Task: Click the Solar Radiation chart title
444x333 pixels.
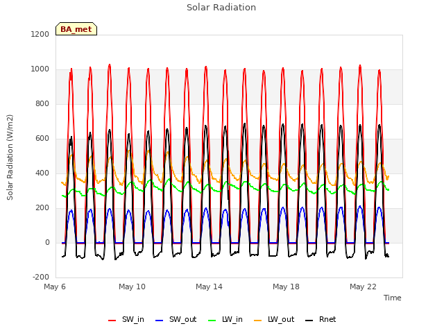Action: click(221, 8)
